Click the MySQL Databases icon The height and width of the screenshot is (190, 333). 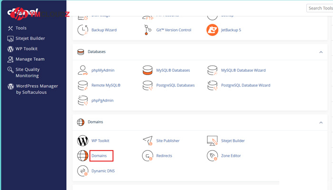click(x=147, y=70)
